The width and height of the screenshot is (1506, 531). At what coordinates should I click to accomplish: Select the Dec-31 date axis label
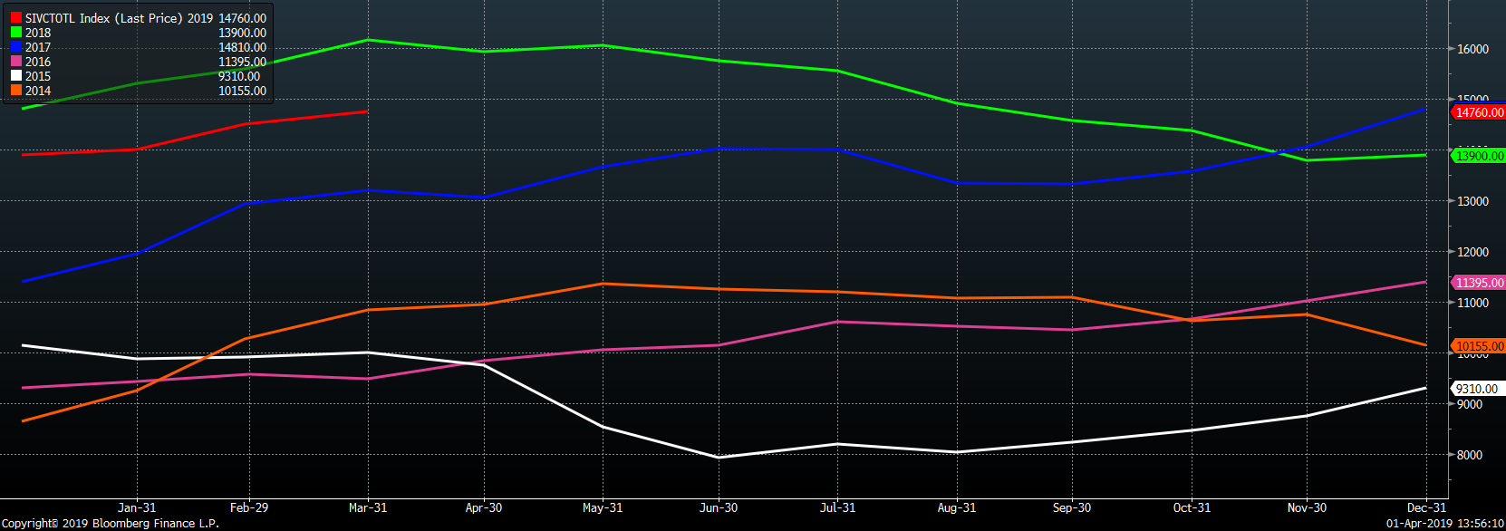(x=1426, y=507)
